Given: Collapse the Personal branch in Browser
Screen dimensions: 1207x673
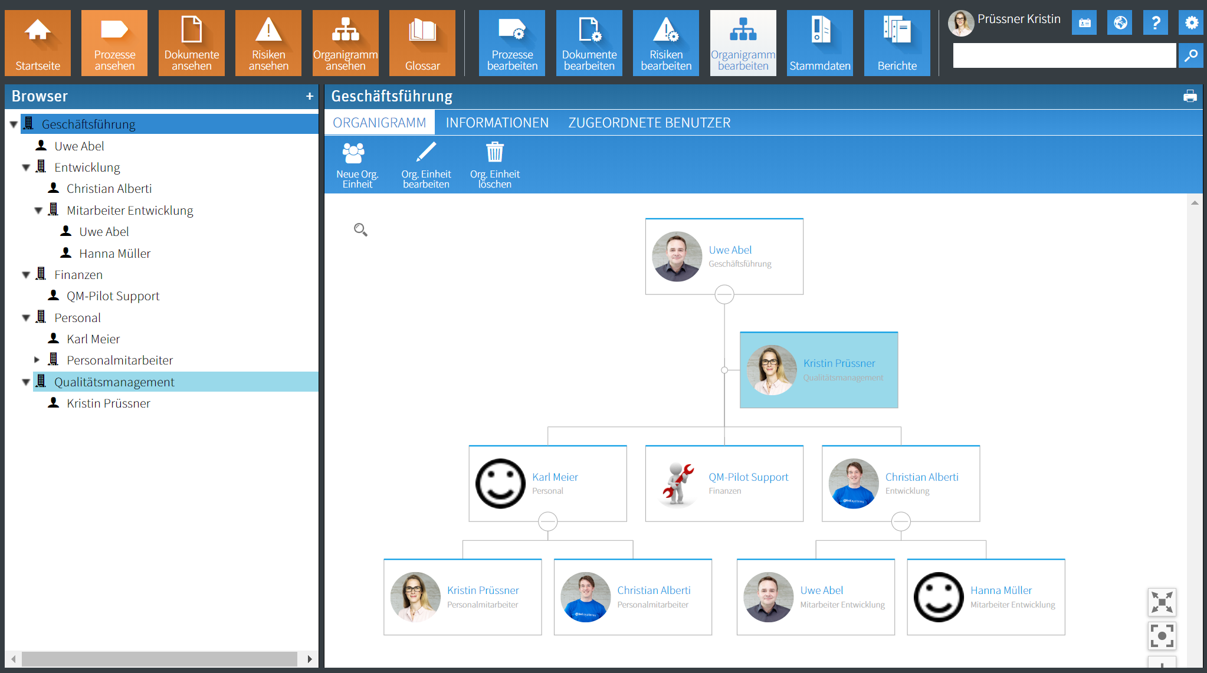Looking at the screenshot, I should point(26,317).
